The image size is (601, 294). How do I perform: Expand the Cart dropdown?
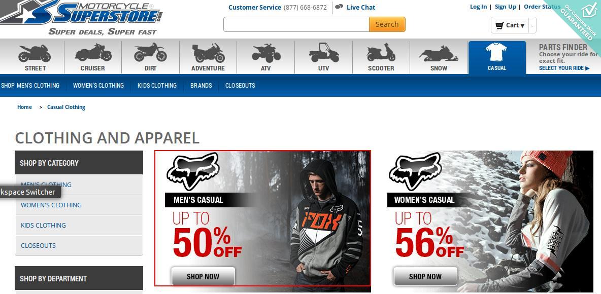510,25
